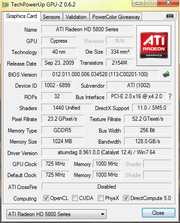180x223 pixels.
Task: Click the Bus Interface question mark
Action: 170,96
